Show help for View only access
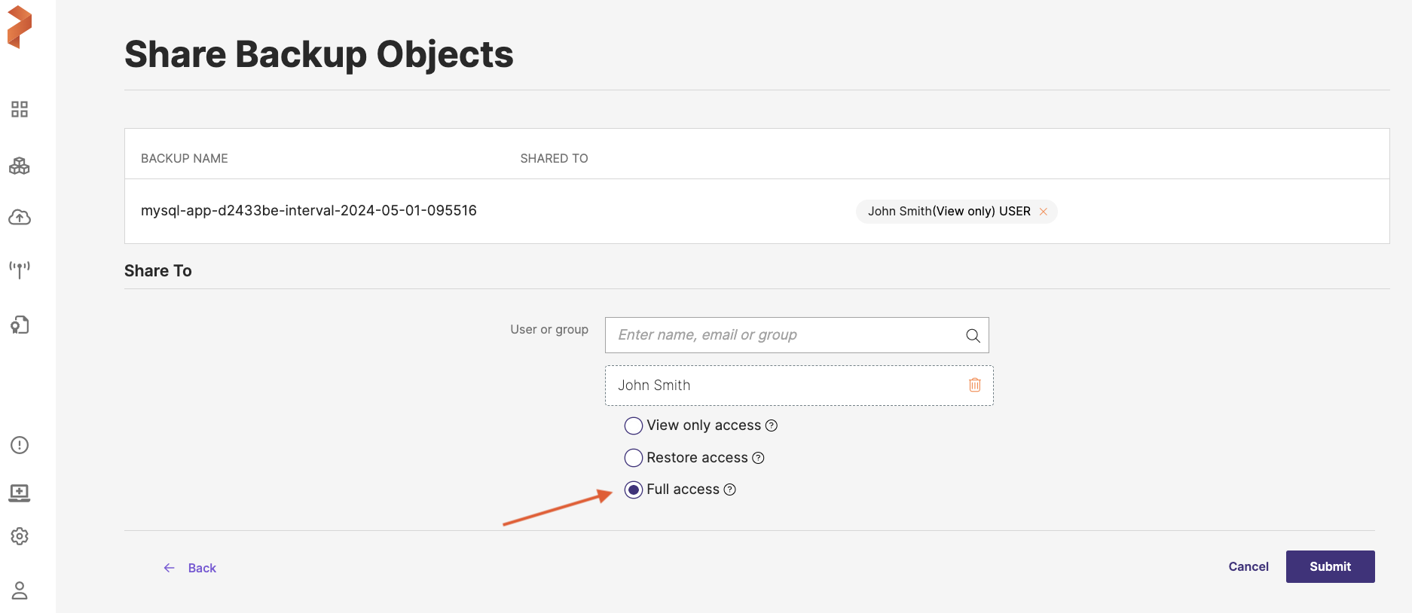1412x613 pixels. point(772,425)
